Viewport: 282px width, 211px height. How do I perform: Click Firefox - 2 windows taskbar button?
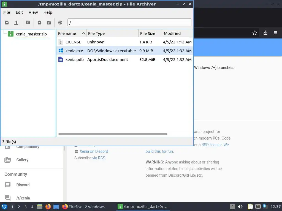point(83,207)
